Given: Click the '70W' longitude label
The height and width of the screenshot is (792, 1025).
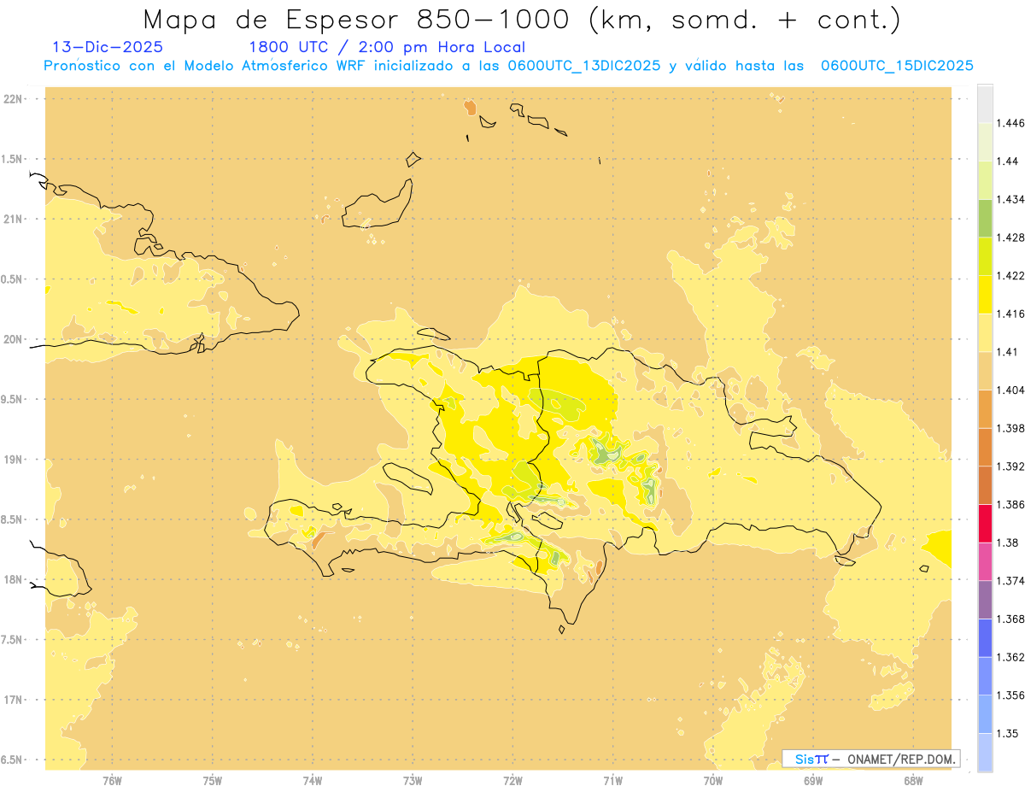Looking at the screenshot, I should coord(713,780).
